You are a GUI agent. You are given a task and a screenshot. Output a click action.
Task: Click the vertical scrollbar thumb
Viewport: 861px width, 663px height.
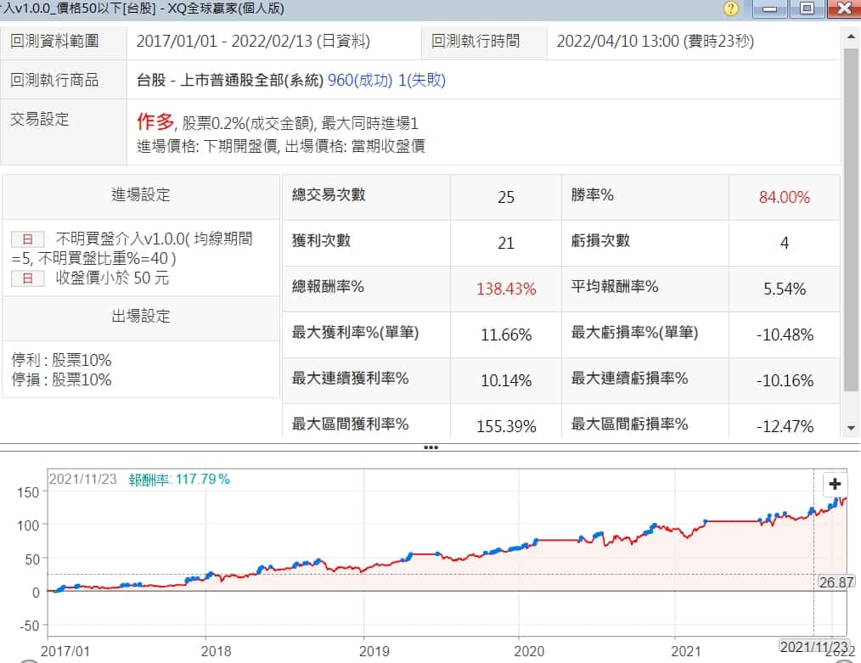pos(852,212)
